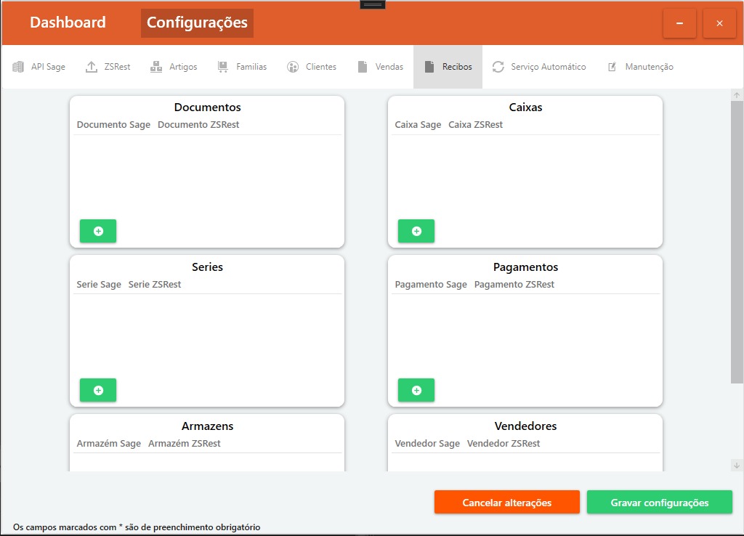Switch to the Vendas tab
This screenshot has width=744, height=536.
[381, 67]
